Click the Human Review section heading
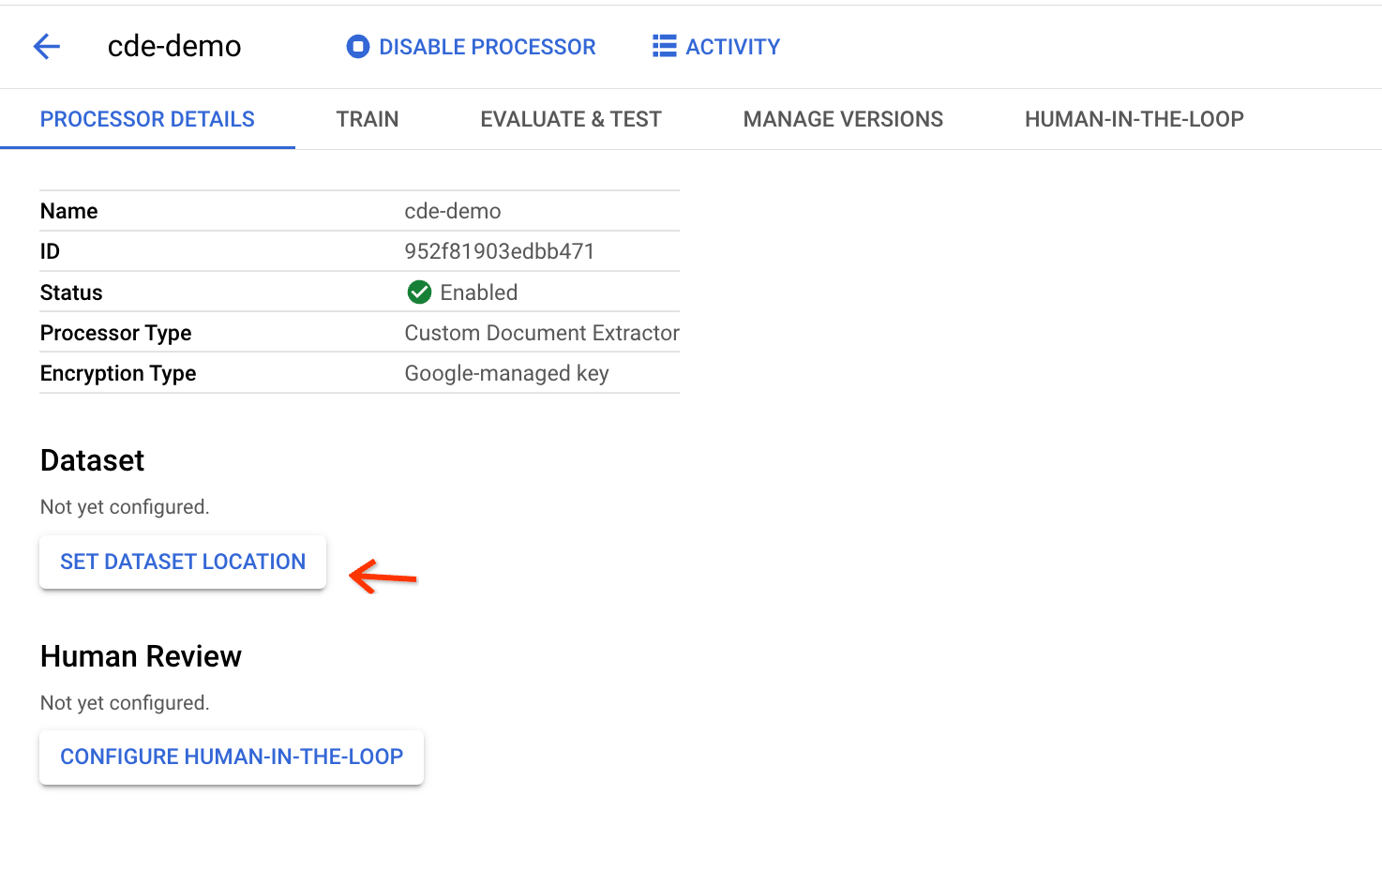The width and height of the screenshot is (1382, 870). (141, 656)
